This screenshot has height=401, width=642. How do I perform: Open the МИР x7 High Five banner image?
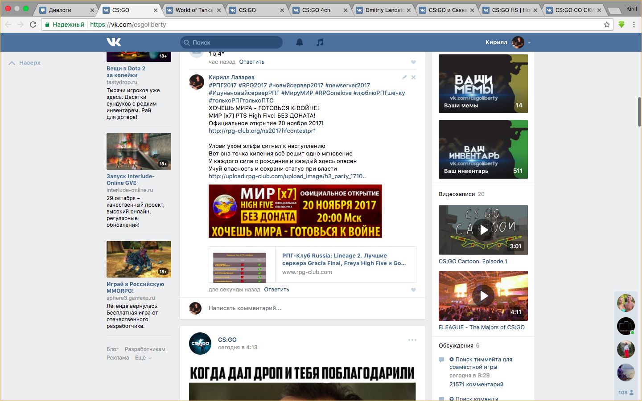(x=295, y=211)
